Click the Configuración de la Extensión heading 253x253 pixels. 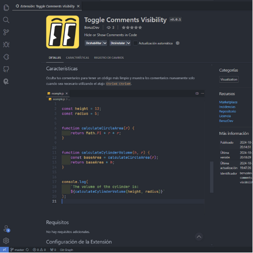coord(79,242)
